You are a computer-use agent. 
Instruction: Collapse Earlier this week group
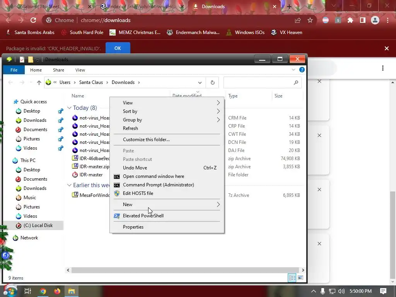(x=69, y=185)
